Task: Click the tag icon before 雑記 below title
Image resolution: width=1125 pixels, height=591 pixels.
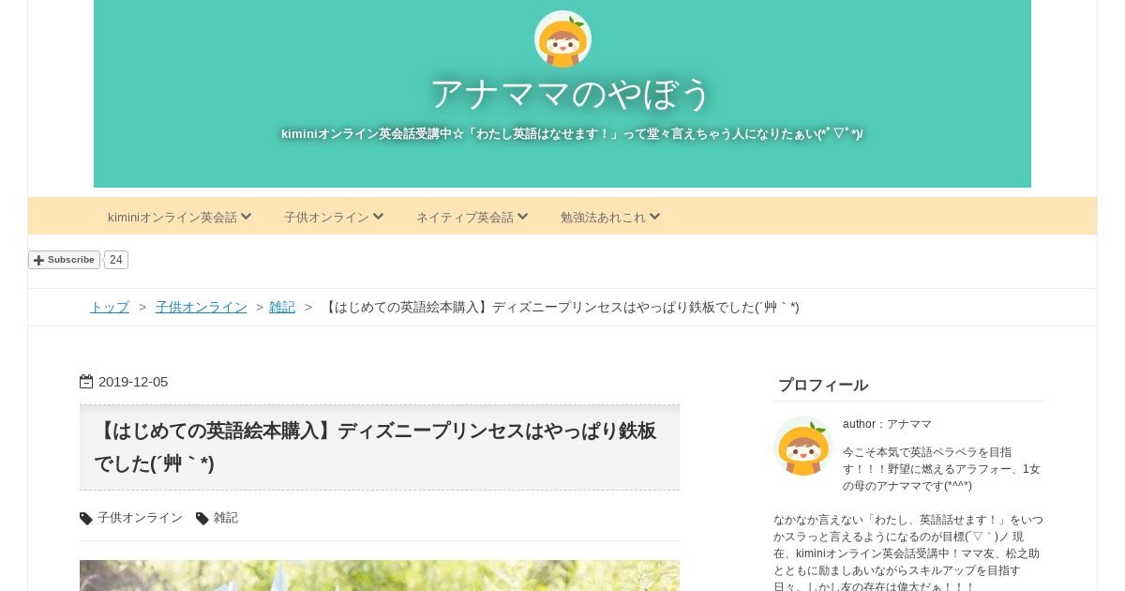Action: pos(202,519)
